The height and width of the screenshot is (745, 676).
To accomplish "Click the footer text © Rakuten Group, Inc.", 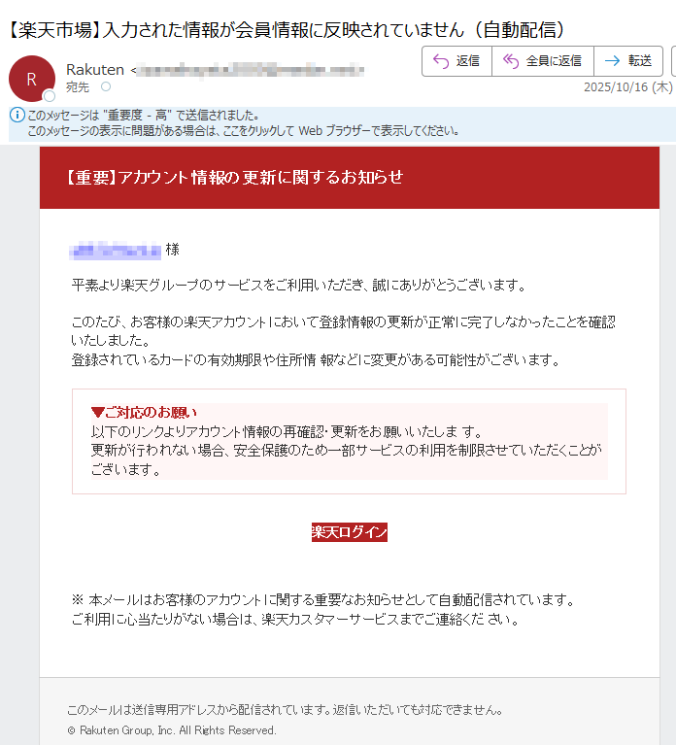I will [172, 730].
